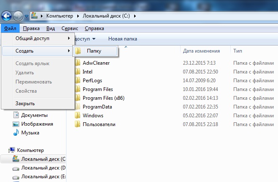Click the Новая папка toolbar button
The image size is (278, 182).
(x=122, y=39)
